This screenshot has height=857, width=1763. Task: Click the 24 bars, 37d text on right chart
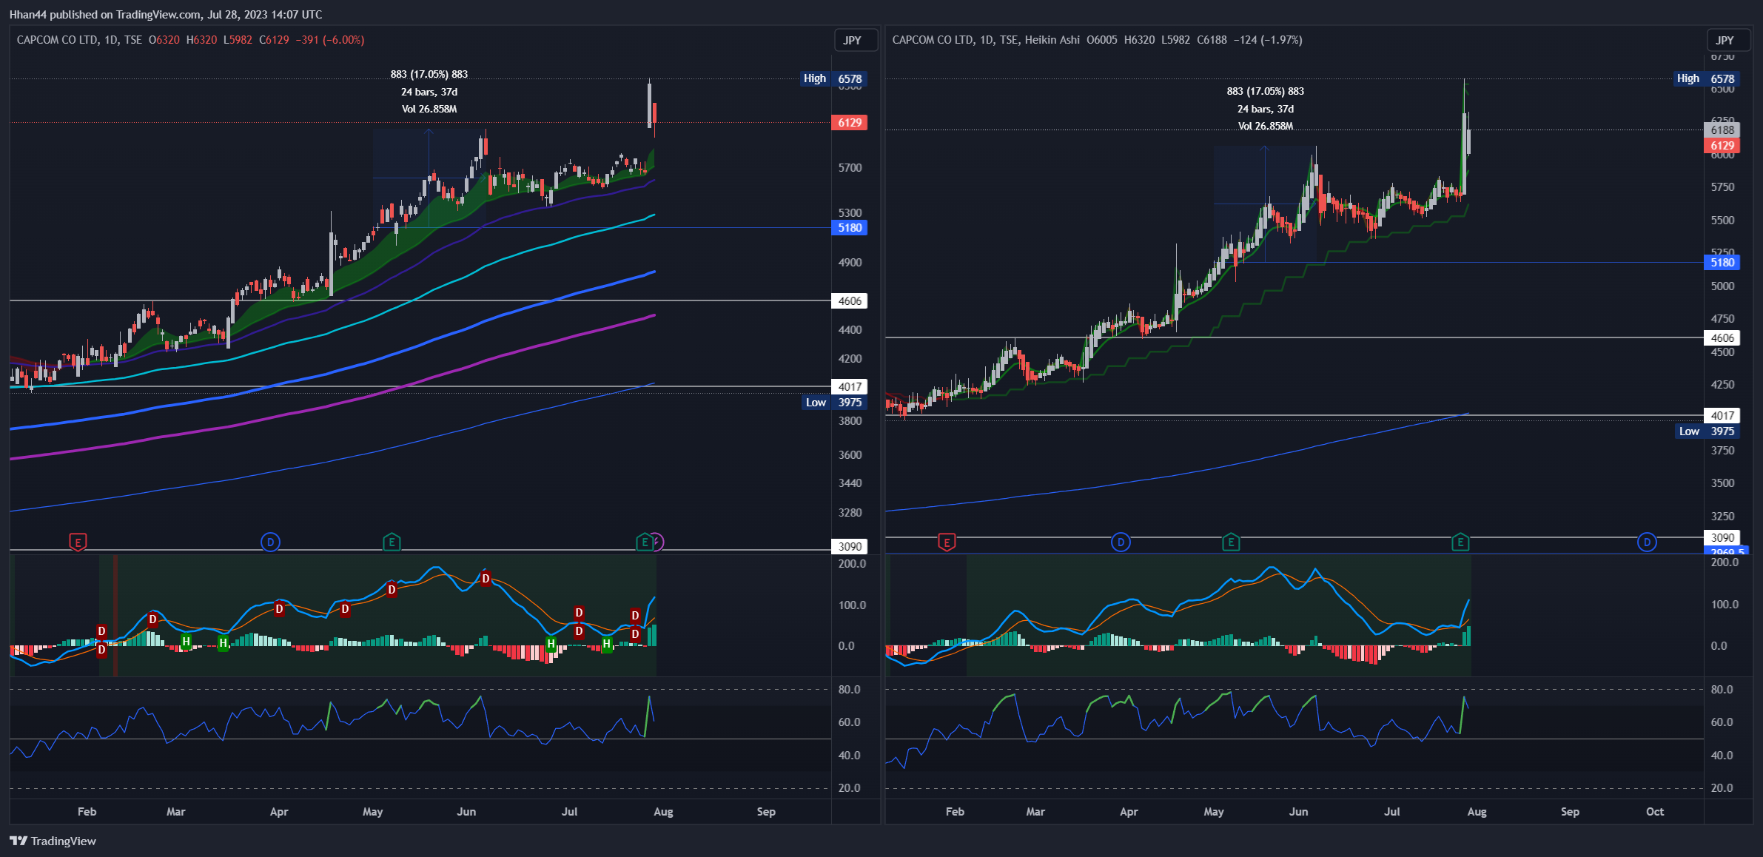coord(1266,109)
